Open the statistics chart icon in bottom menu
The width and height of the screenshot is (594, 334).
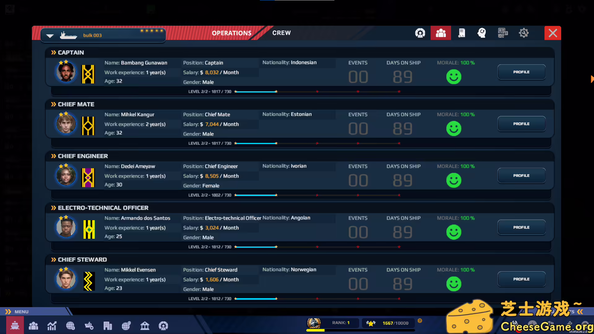(52, 326)
